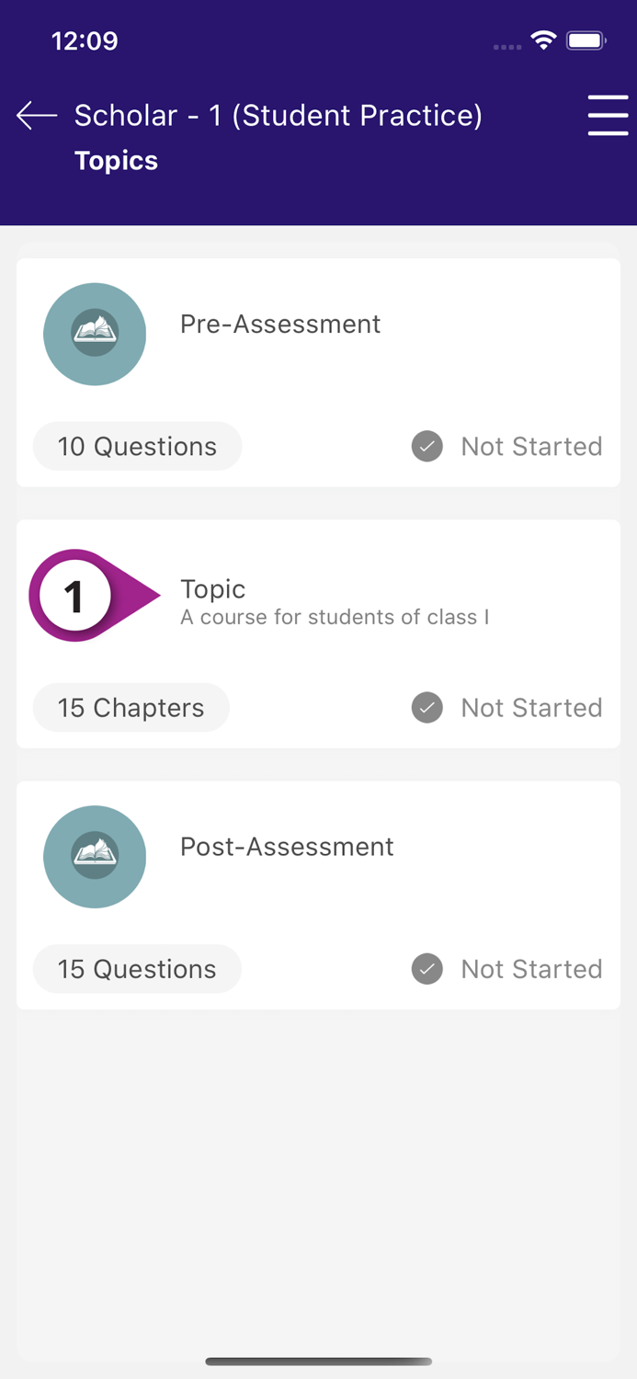Screen dimensions: 637x1379
Task: Tap the cellular signal dots icon
Action: coord(506,46)
